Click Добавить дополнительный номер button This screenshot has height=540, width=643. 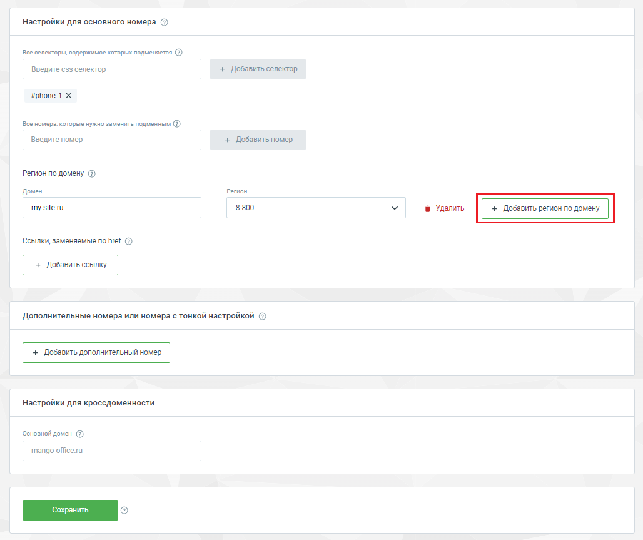pos(96,352)
